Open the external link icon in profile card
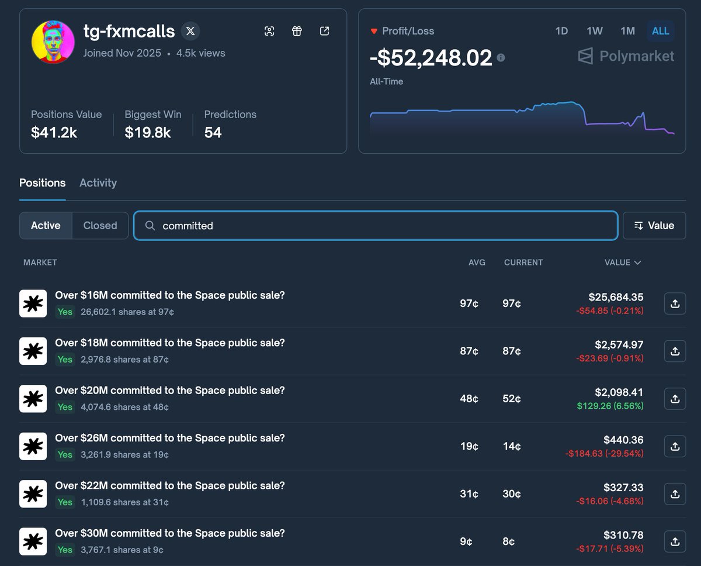 pyautogui.click(x=325, y=32)
